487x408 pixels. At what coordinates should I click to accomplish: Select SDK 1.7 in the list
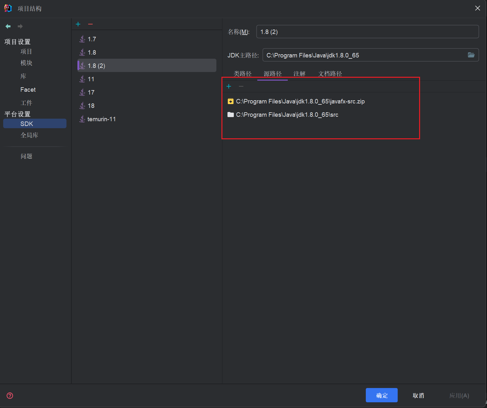click(x=92, y=39)
